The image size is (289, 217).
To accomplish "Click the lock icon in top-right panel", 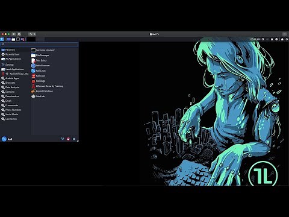I will pos(282,39).
